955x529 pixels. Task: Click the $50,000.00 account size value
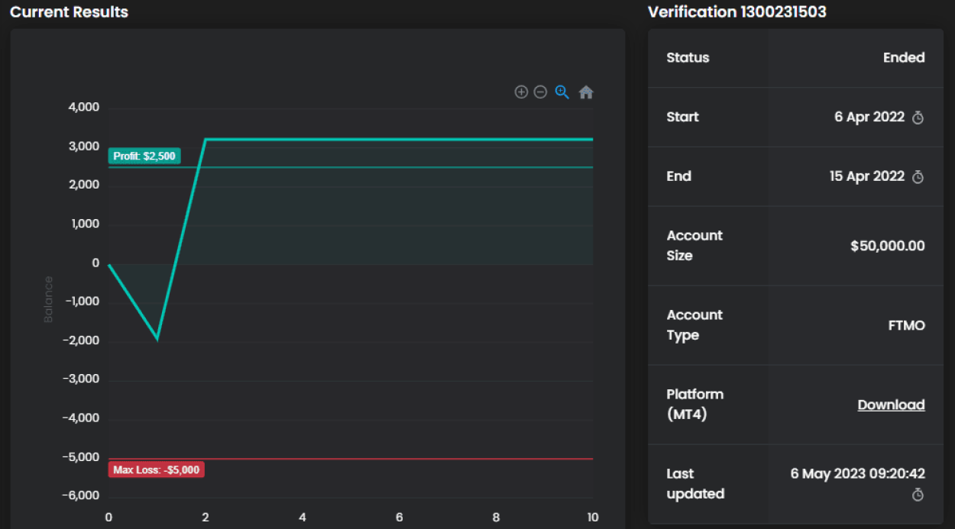pyautogui.click(x=887, y=246)
